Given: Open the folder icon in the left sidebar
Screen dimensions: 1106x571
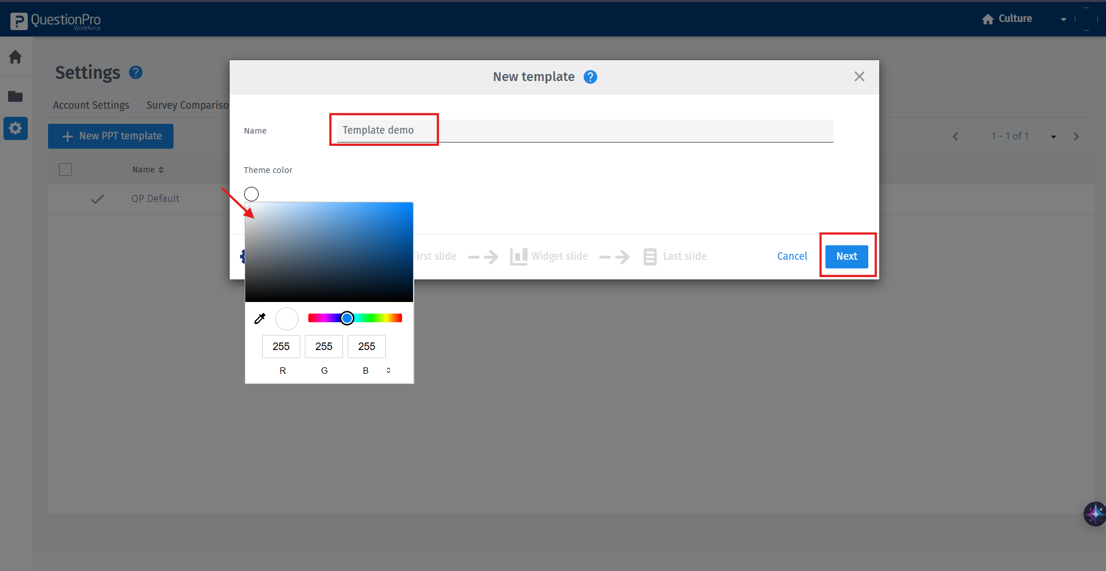Looking at the screenshot, I should tap(16, 96).
